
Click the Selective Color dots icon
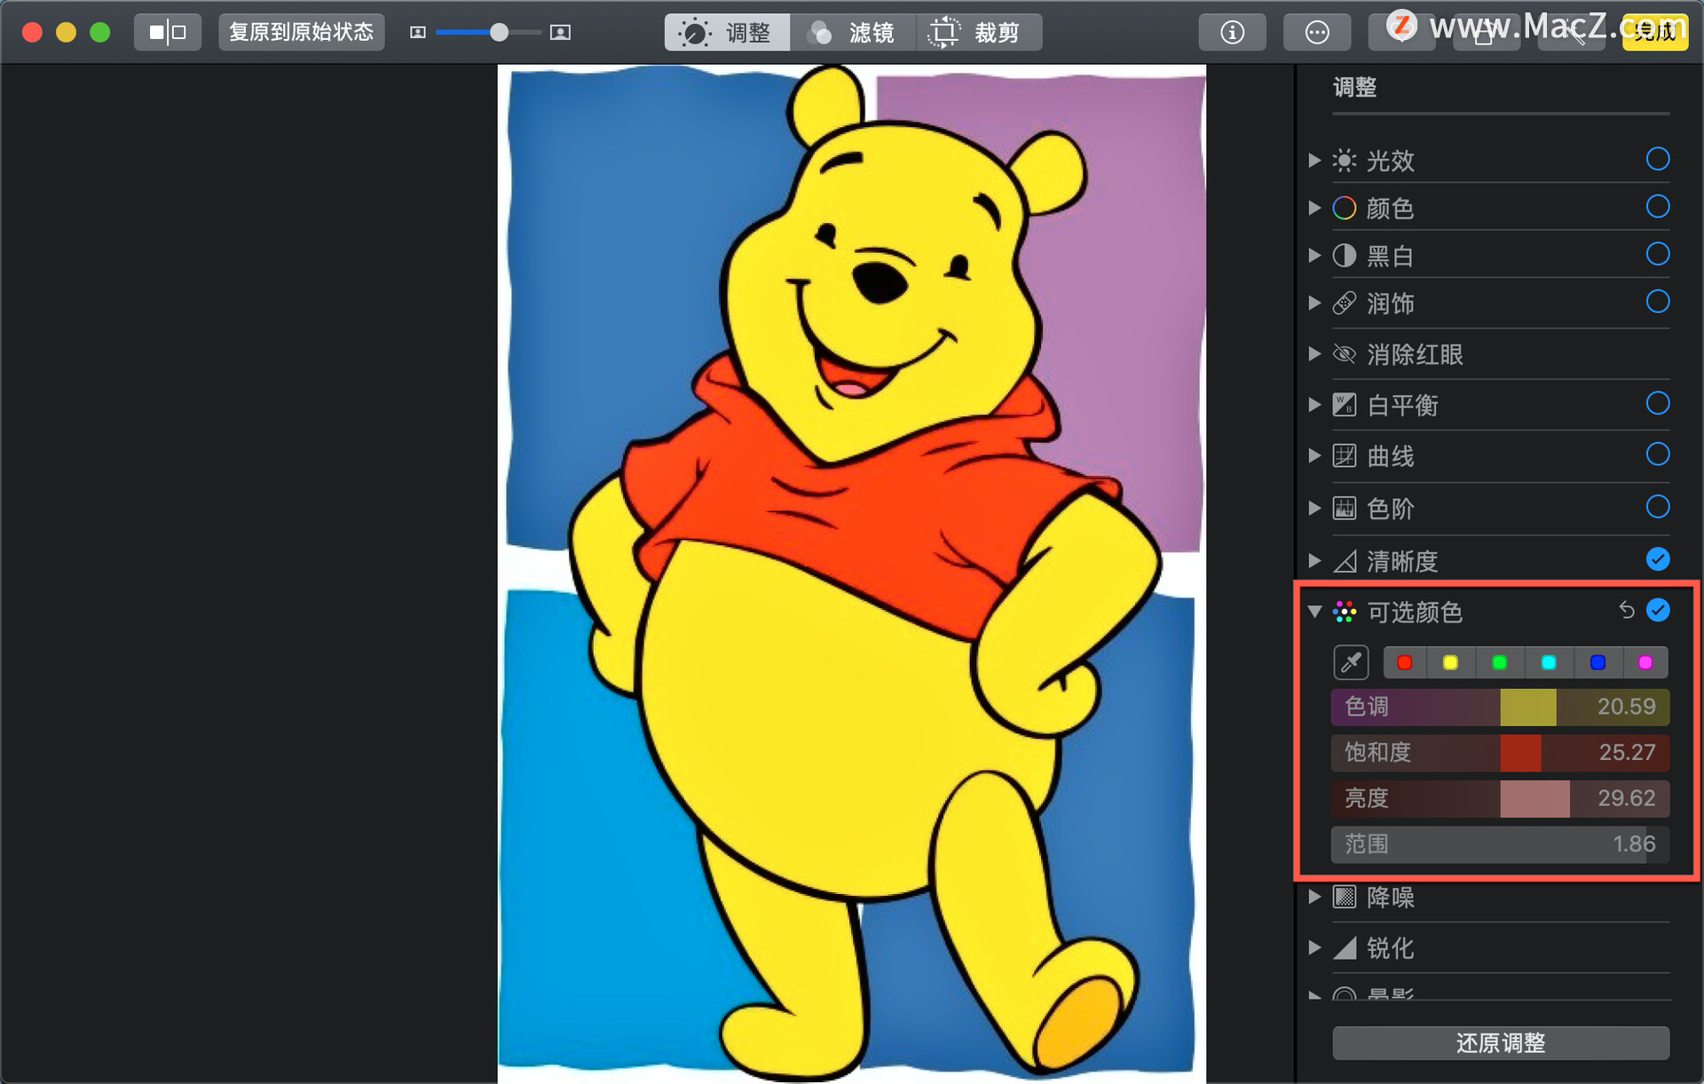(x=1345, y=612)
